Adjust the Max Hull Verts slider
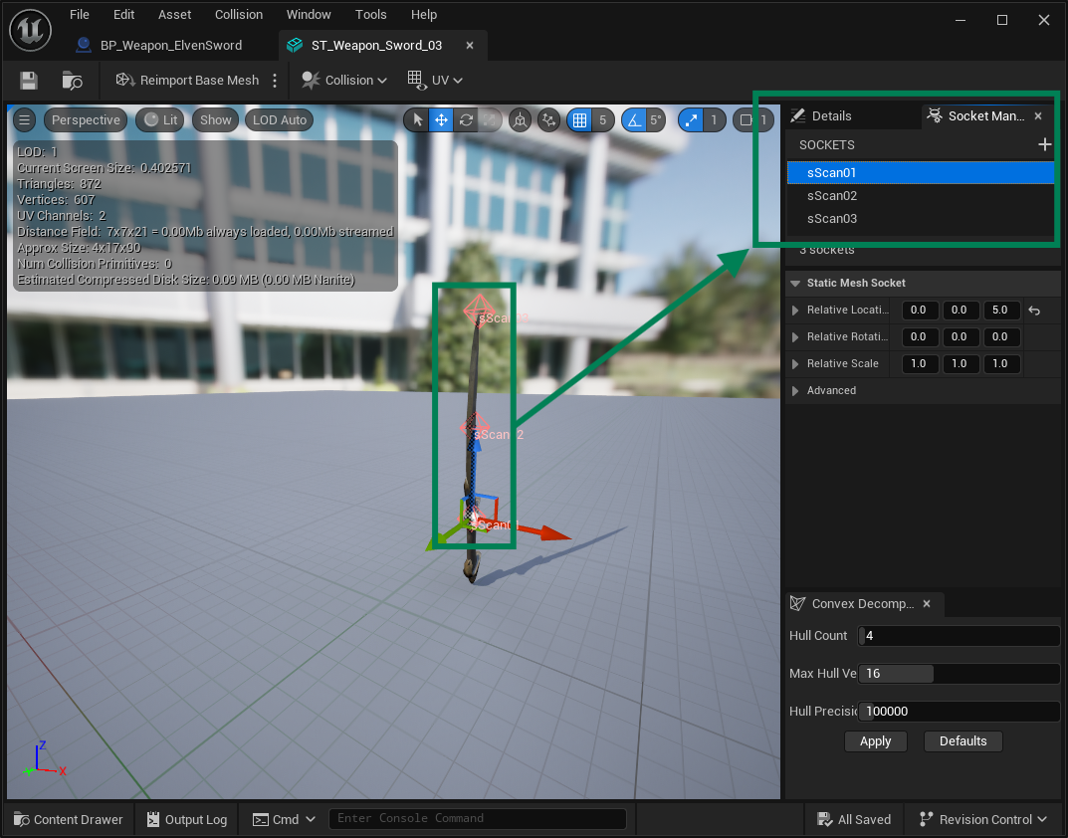 tap(958, 674)
